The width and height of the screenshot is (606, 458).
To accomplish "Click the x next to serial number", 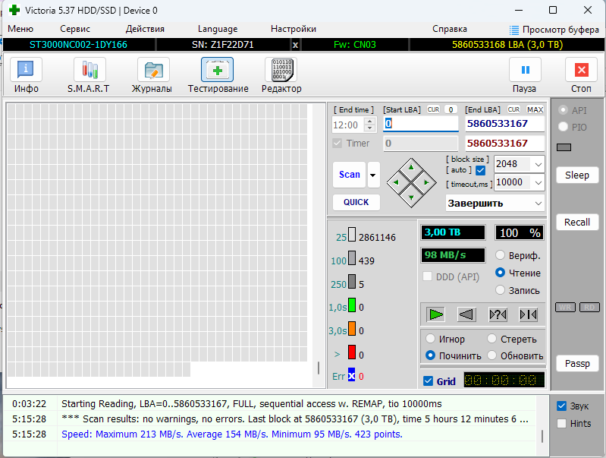I will 295,45.
